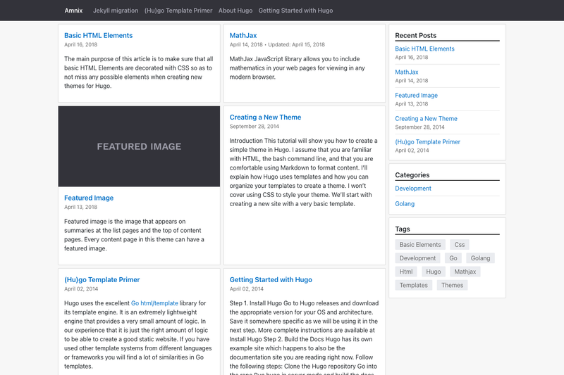Follow the Go html/template inline link
Screen dimensions: 564x375
tap(154, 303)
